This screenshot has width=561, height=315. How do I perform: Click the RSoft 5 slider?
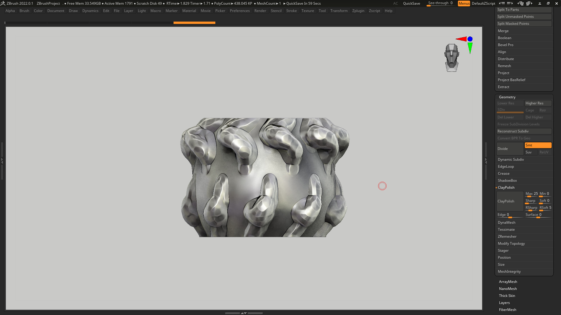[x=545, y=208]
